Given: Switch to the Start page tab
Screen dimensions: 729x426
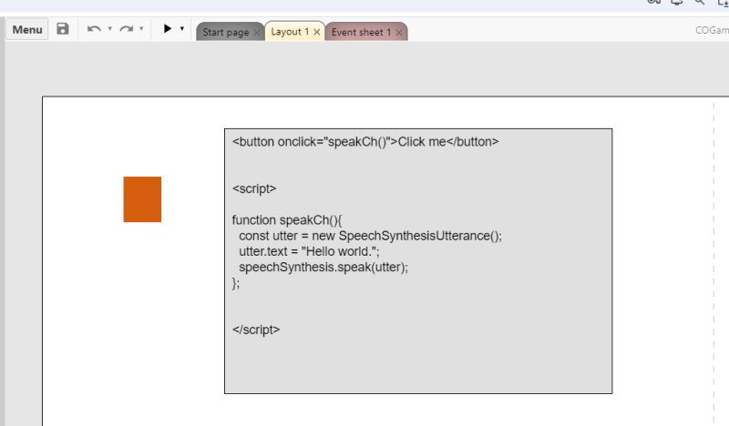Looking at the screenshot, I should click(225, 32).
